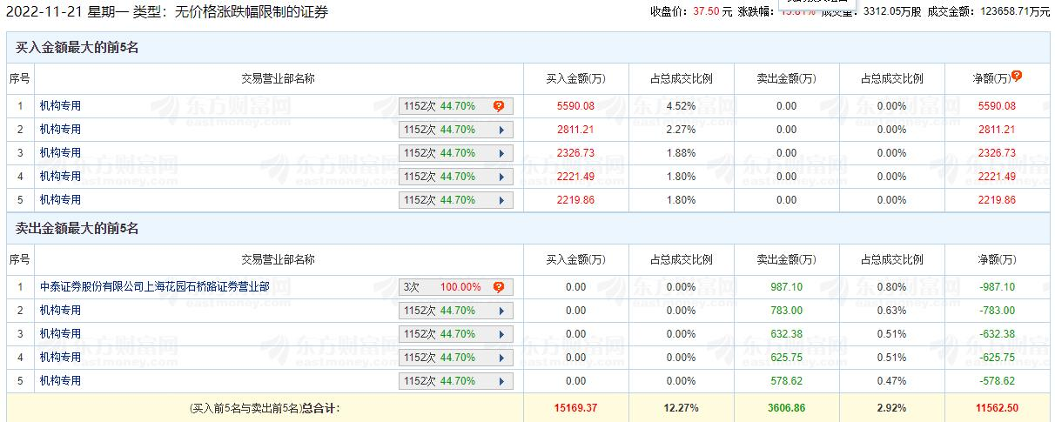Expand the 1152次 stats box in the 2221.49 buy row
This screenshot has width=1055, height=422.
point(455,177)
